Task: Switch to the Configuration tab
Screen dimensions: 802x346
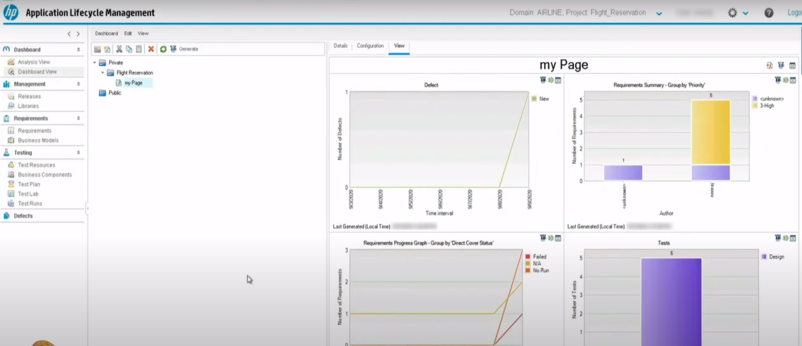Action: pos(370,46)
